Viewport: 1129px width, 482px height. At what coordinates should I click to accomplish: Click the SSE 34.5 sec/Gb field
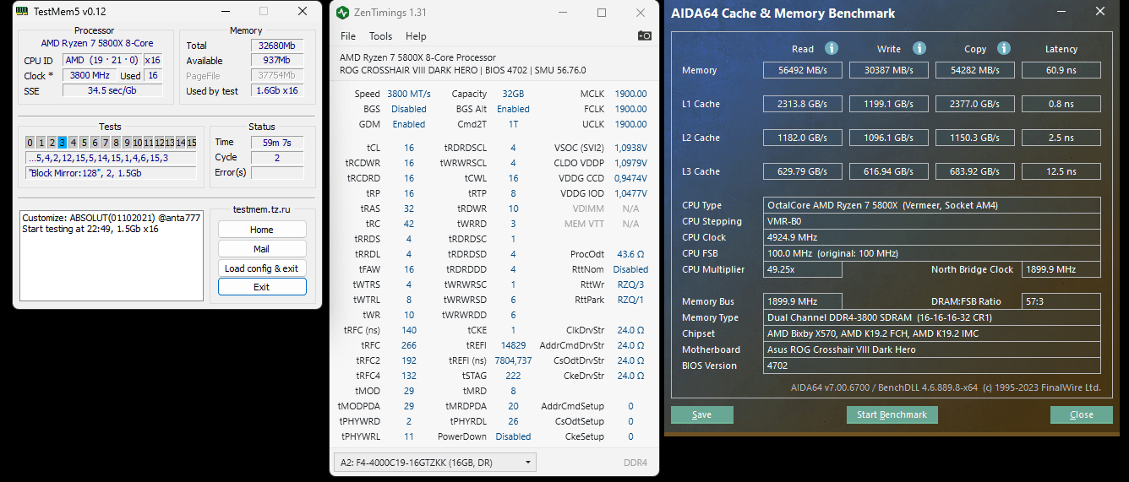pos(112,90)
